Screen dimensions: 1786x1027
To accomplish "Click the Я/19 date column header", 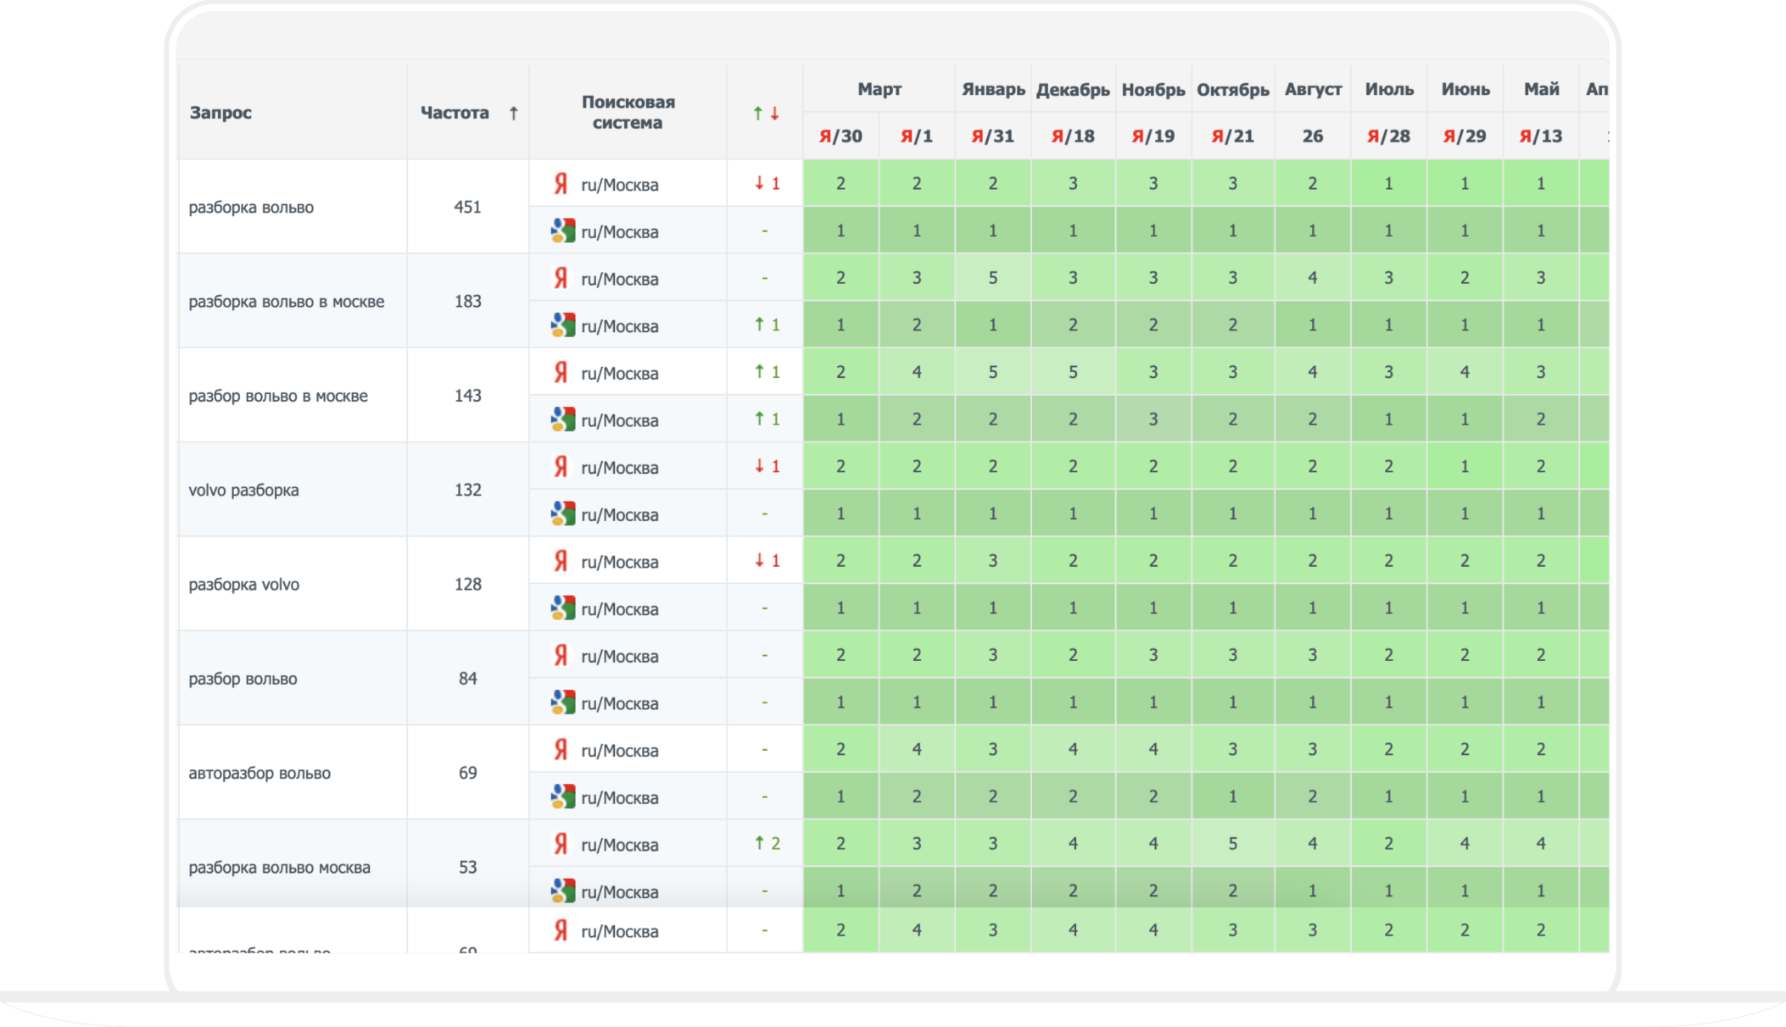I will (1153, 136).
